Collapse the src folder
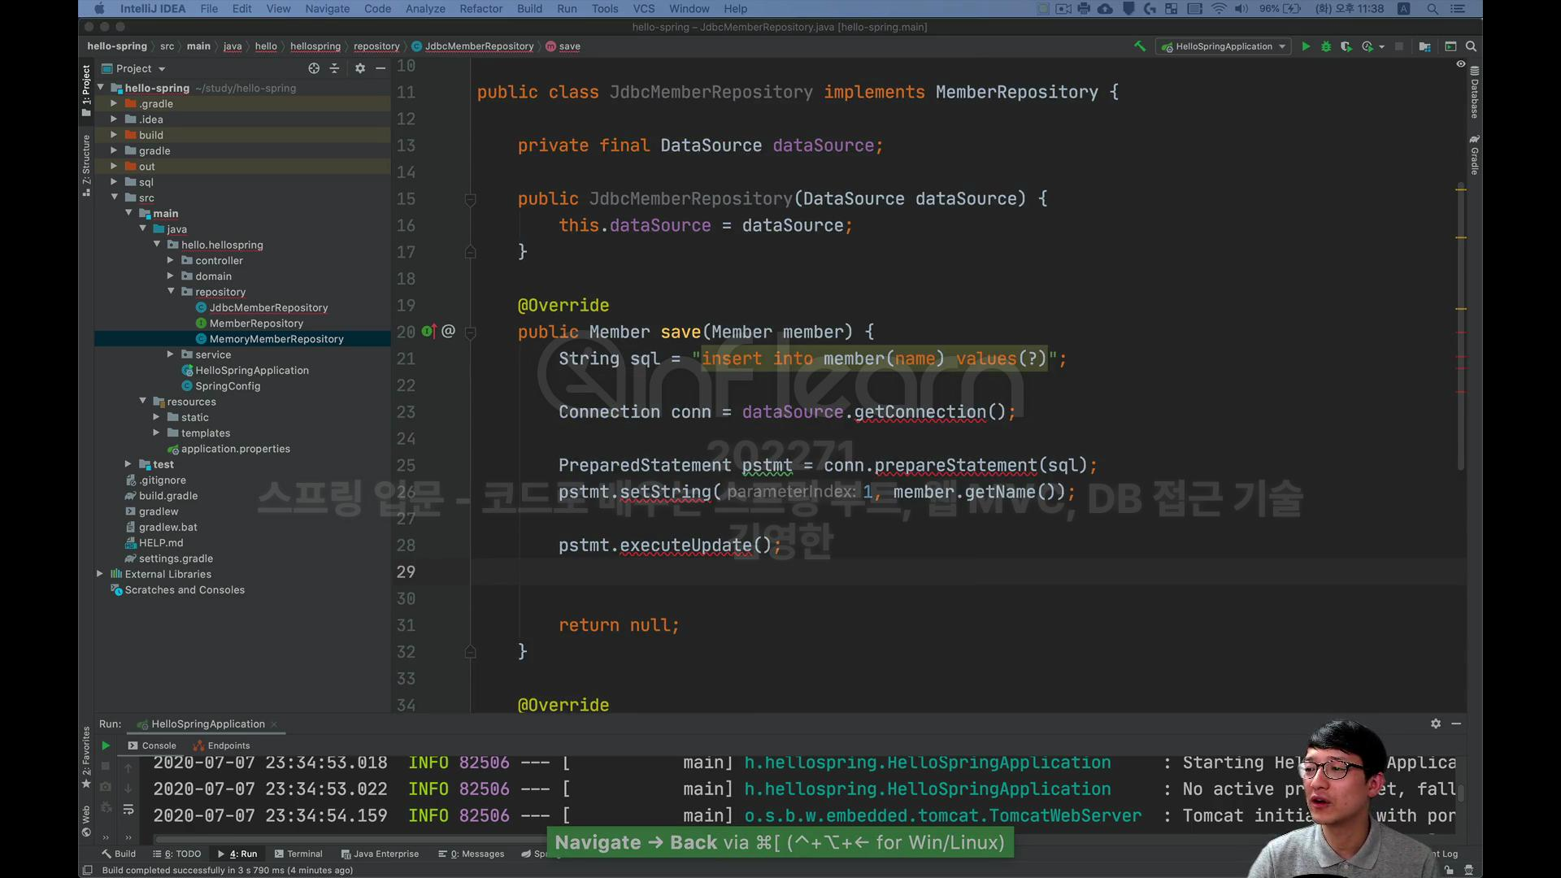The height and width of the screenshot is (878, 1561). coord(115,198)
